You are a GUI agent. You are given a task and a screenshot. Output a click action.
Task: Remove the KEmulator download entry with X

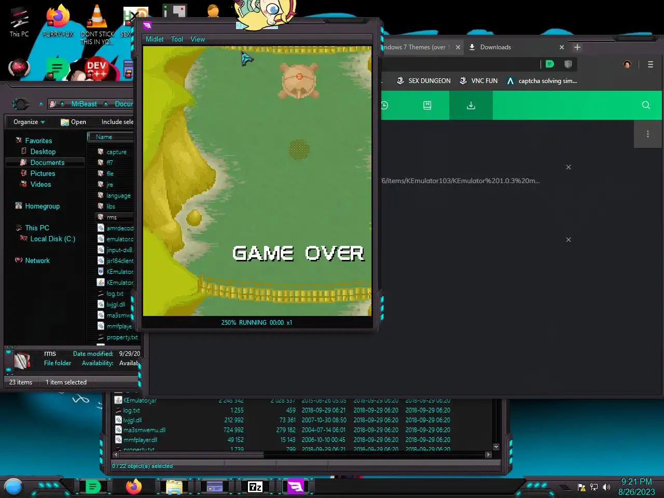(x=569, y=167)
